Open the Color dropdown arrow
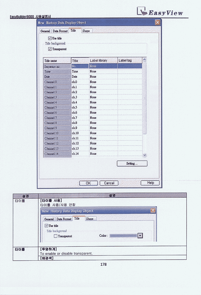Screen dimensions: 201x295 point(140,235)
